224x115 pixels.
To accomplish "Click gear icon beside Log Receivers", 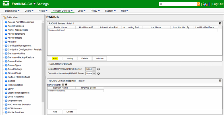I will coord(6,101).
